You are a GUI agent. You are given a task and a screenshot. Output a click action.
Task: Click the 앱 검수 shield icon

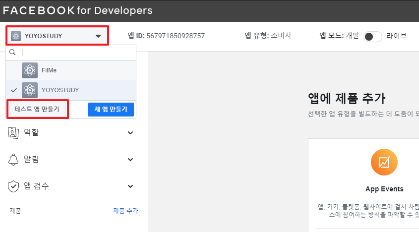(13, 186)
